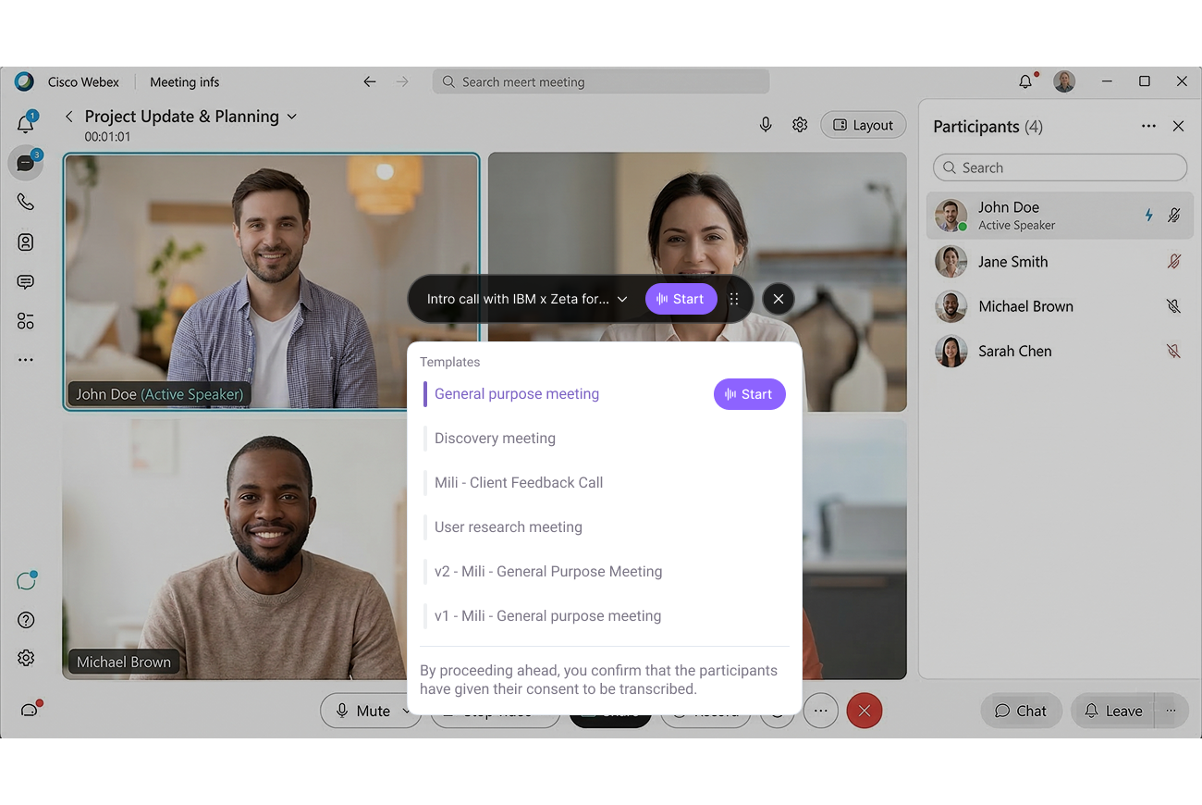This screenshot has height=805, width=1202.
Task: End call with red button
Action: coord(865,711)
